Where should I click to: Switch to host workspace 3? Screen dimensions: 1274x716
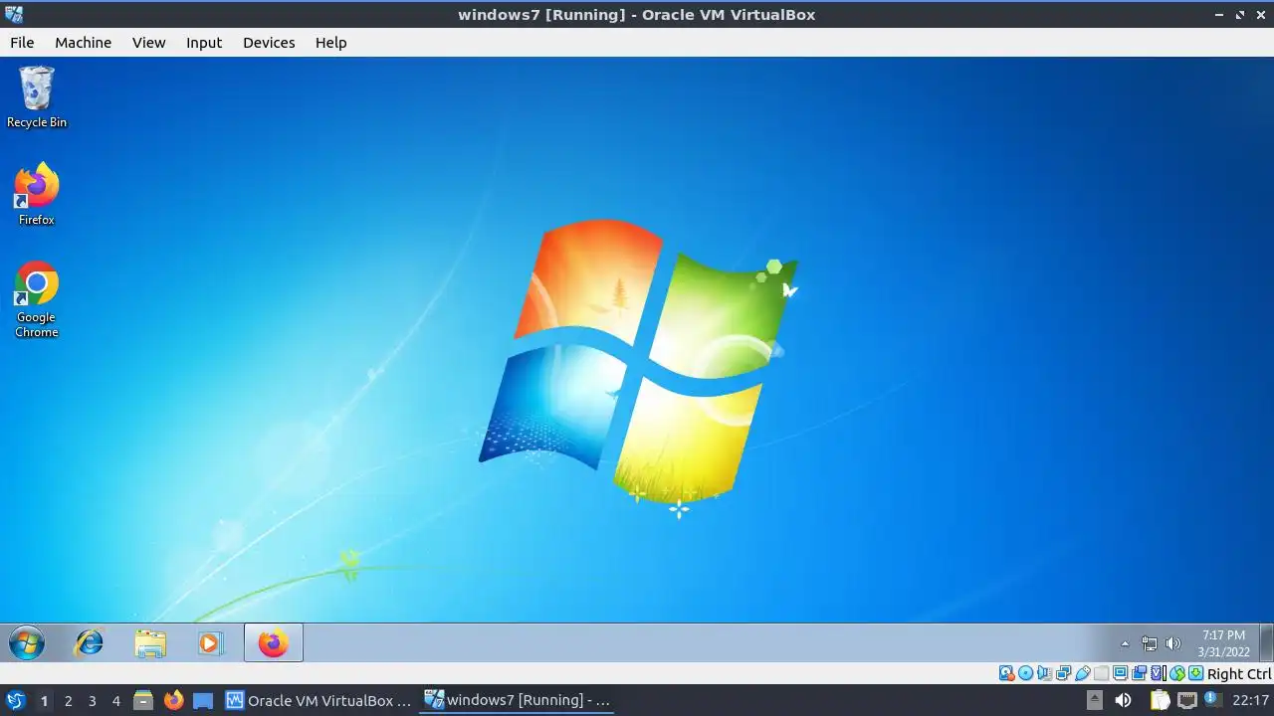click(x=93, y=700)
